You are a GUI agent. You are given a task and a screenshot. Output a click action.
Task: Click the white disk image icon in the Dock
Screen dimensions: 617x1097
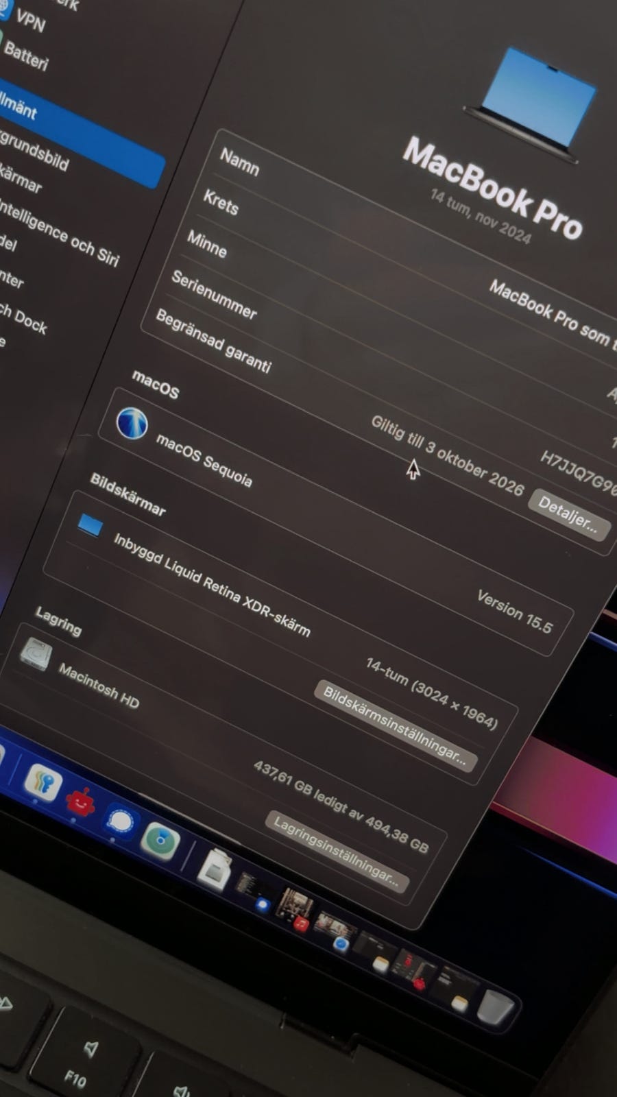point(214,870)
